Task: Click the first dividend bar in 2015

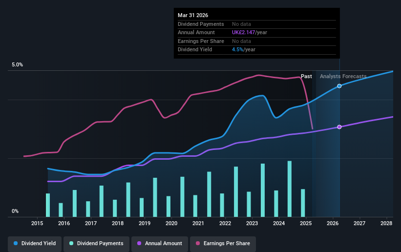Action: pyautogui.click(x=48, y=205)
